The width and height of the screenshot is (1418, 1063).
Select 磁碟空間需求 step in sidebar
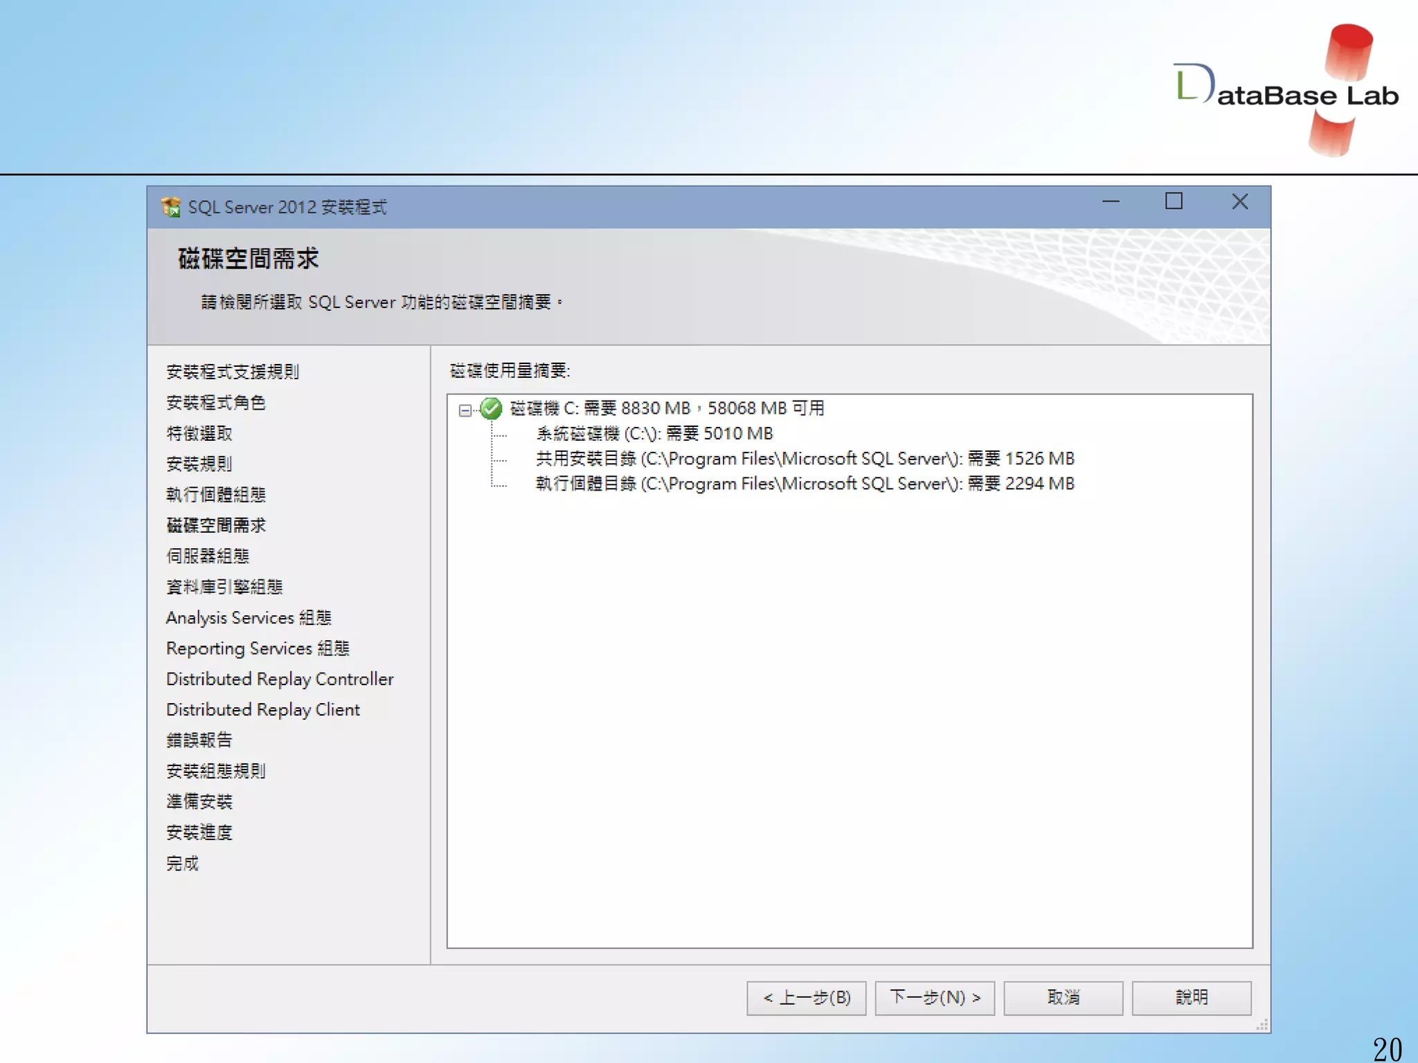[216, 525]
